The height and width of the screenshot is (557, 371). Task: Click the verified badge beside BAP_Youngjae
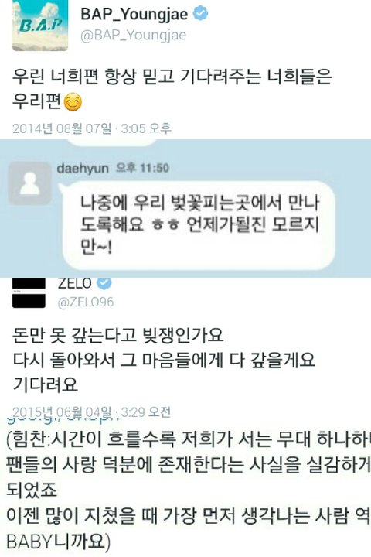pos(200,13)
